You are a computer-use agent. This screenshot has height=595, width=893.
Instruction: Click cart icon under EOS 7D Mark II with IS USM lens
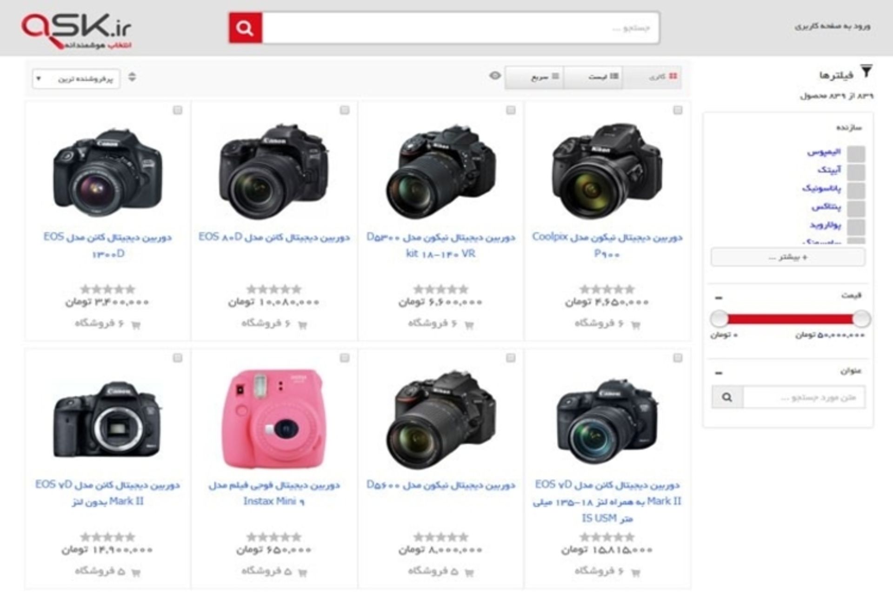click(636, 572)
